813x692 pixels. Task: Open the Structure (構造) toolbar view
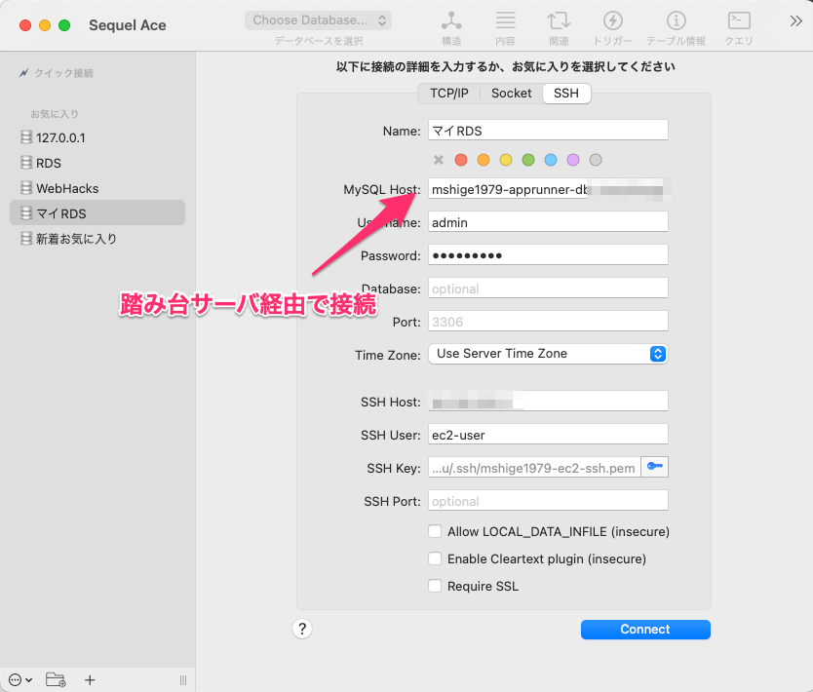coord(451,28)
